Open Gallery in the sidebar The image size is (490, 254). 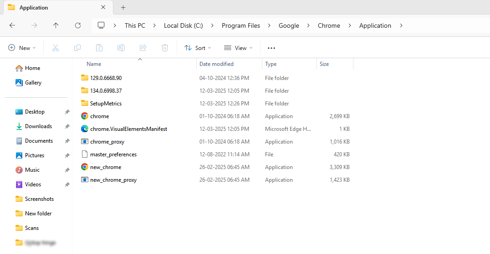click(28, 83)
